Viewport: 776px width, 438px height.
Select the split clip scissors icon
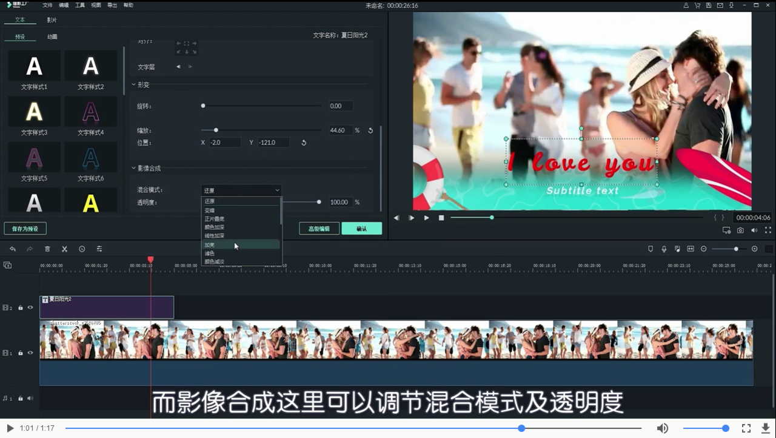64,249
